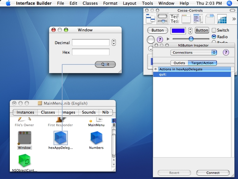Select the checked Radio button in palette
Screen dimensions: 238x179
point(214,37)
